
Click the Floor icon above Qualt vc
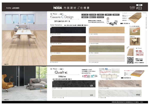51,69
